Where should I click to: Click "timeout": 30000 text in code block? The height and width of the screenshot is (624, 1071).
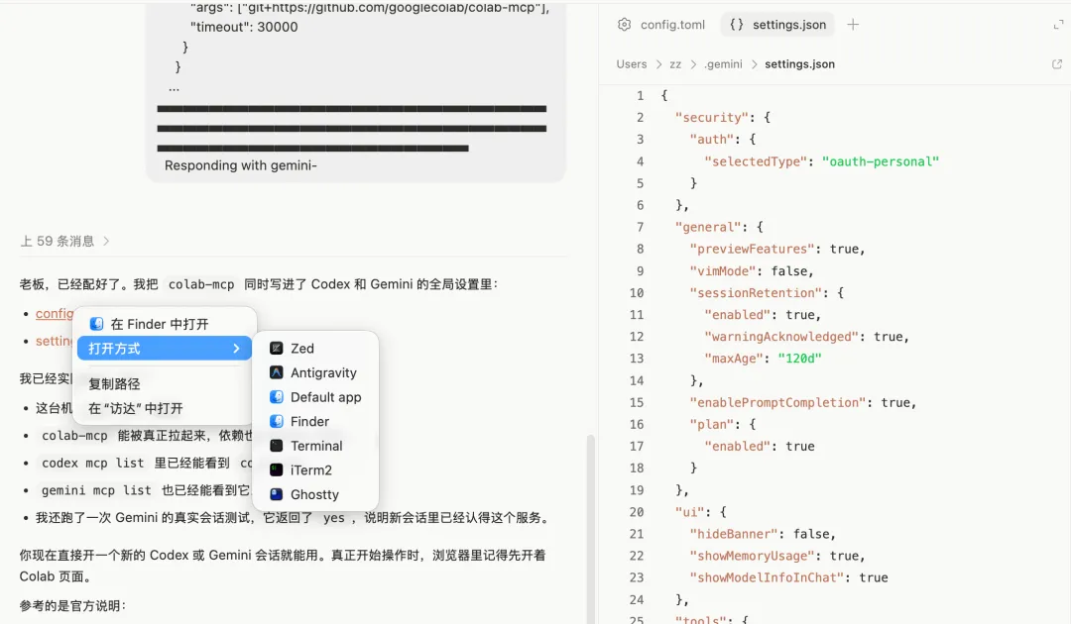[244, 28]
